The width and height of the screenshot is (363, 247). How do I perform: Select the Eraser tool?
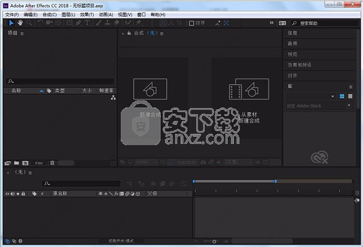tap(116, 23)
